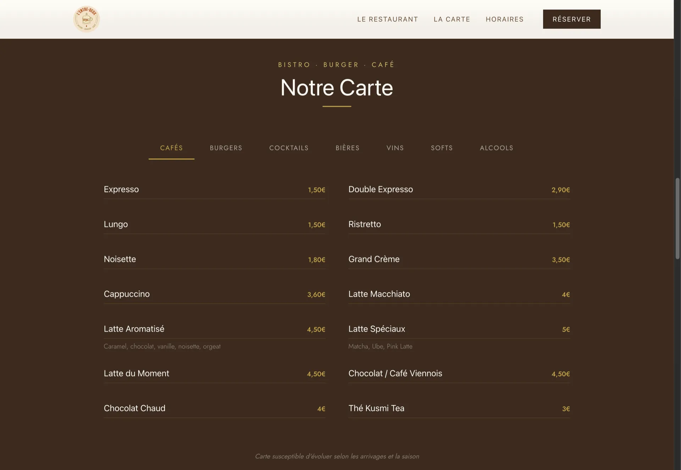This screenshot has width=681, height=470.
Task: Switch to the Cocktails tab
Action: click(x=289, y=148)
